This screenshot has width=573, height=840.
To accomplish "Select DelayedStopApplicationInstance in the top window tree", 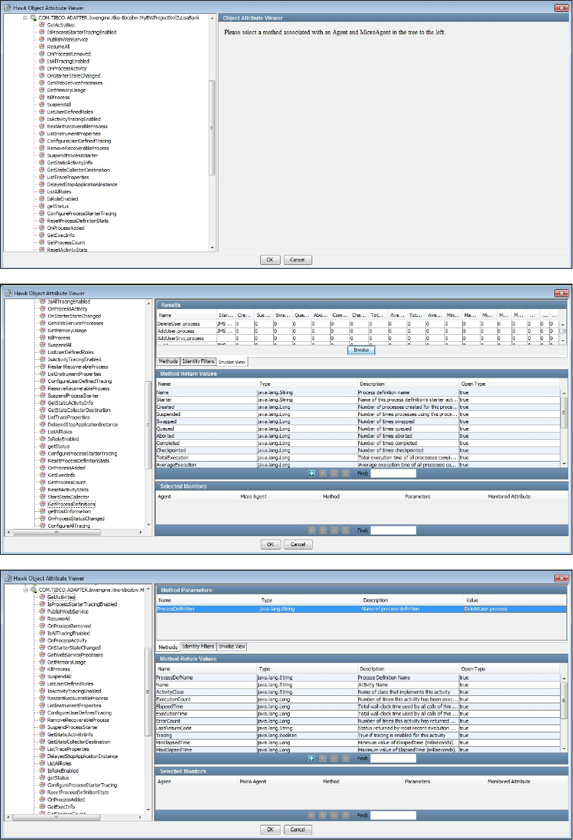I will (82, 184).
